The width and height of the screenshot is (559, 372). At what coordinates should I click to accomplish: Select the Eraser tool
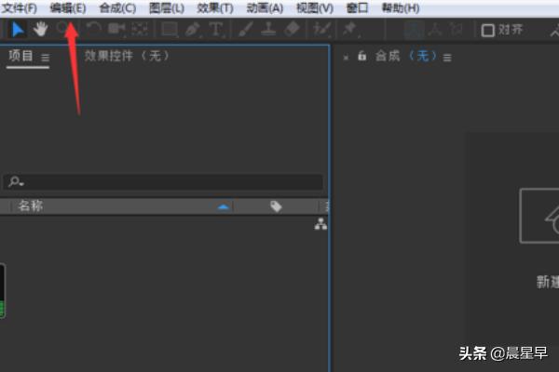tap(292, 29)
